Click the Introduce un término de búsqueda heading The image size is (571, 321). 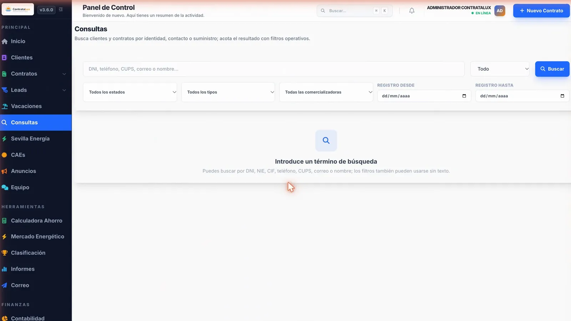pos(326,162)
